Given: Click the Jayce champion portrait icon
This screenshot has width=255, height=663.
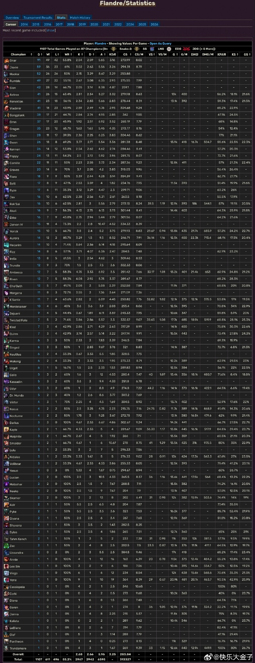Looking at the screenshot, I should 7,67.
